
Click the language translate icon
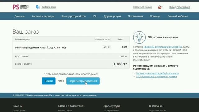click(38, 7)
